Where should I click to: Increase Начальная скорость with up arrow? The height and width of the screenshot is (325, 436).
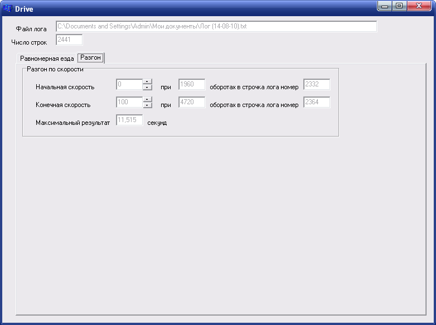(147, 81)
